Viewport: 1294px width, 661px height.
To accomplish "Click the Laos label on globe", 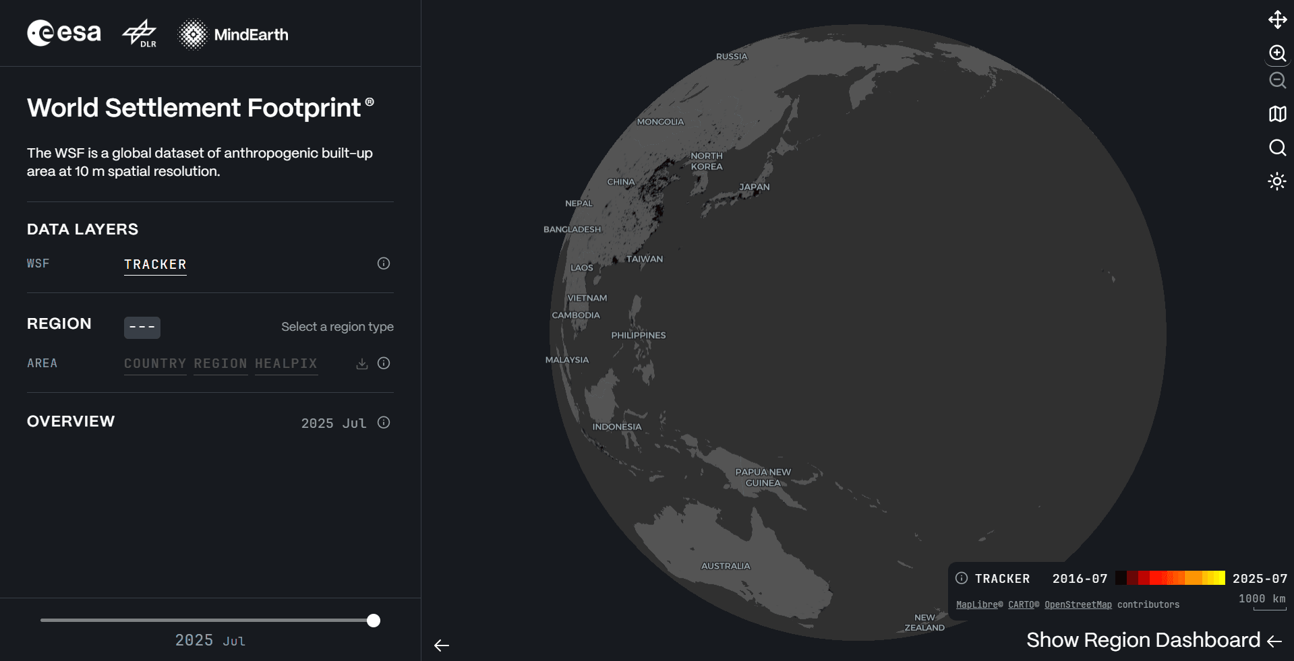I will pyautogui.click(x=582, y=267).
